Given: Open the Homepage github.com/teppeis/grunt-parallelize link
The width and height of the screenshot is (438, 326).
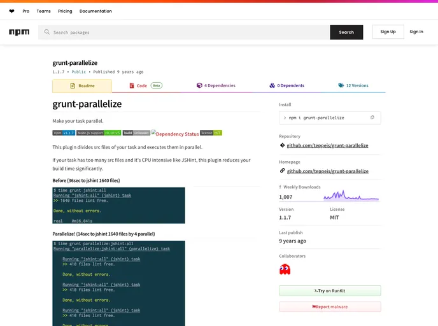Looking at the screenshot, I should [328, 171].
